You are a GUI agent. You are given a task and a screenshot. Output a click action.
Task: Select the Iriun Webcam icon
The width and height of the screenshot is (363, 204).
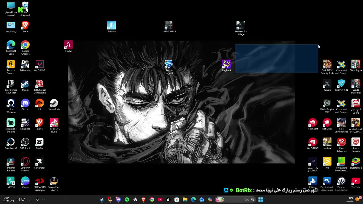[x=11, y=106]
